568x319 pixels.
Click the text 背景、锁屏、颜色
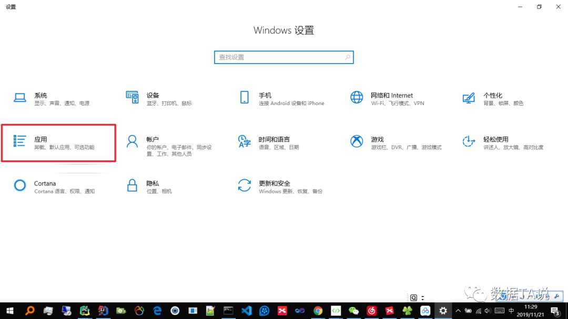click(503, 103)
